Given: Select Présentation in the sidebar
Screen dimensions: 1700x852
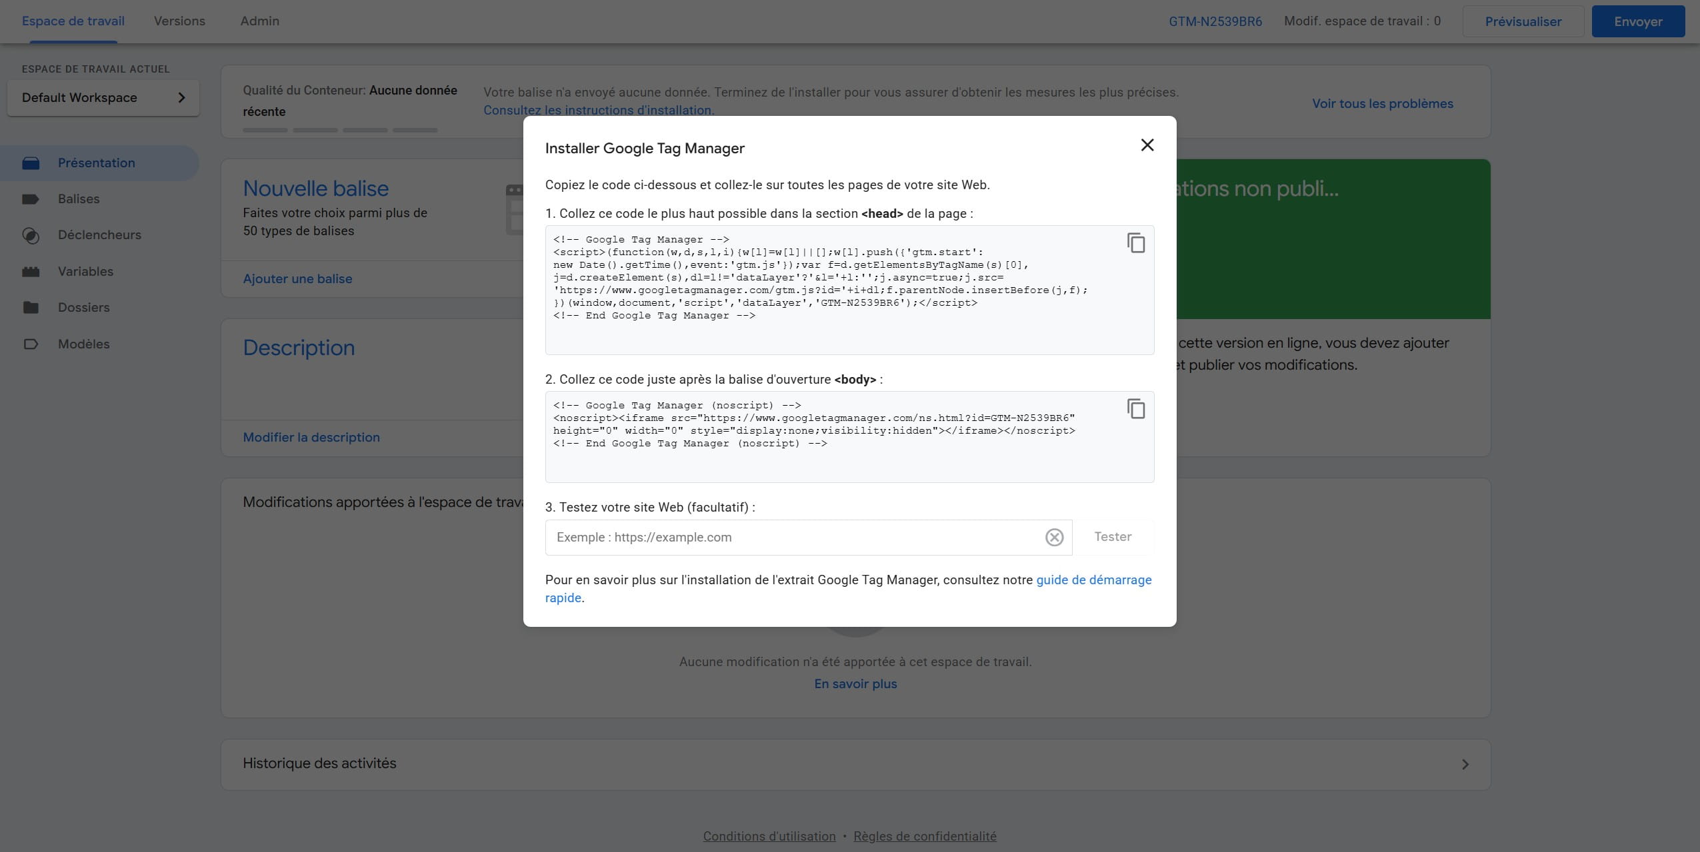Looking at the screenshot, I should point(99,163).
